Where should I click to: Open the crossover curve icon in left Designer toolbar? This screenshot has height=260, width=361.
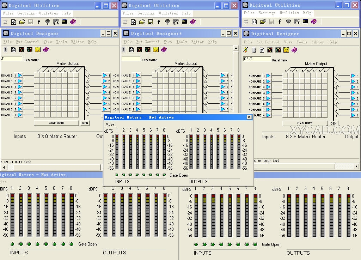coord(22,50)
